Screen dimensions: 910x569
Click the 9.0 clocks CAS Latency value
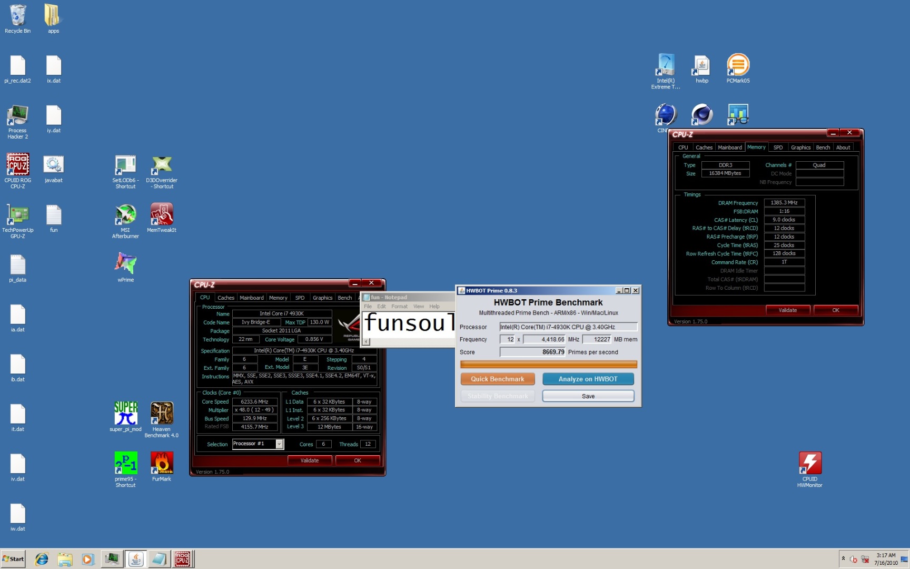click(x=784, y=220)
